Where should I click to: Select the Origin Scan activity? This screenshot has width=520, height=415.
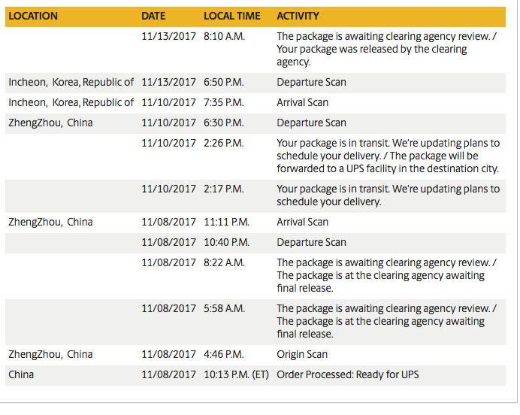click(302, 354)
